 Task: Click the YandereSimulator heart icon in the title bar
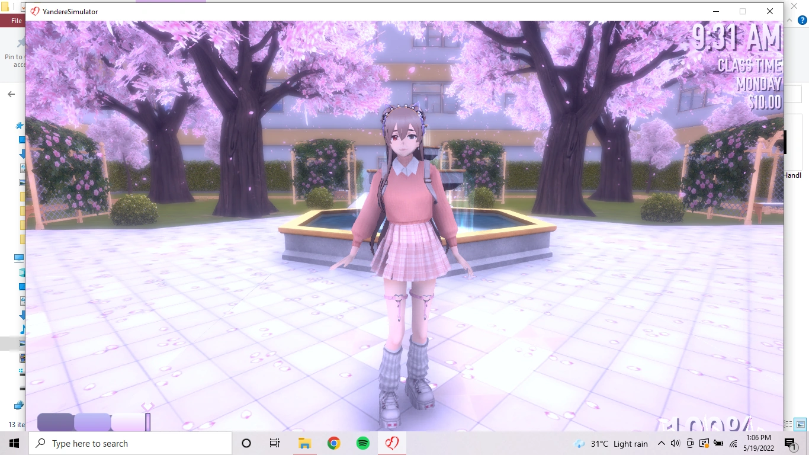(35, 11)
